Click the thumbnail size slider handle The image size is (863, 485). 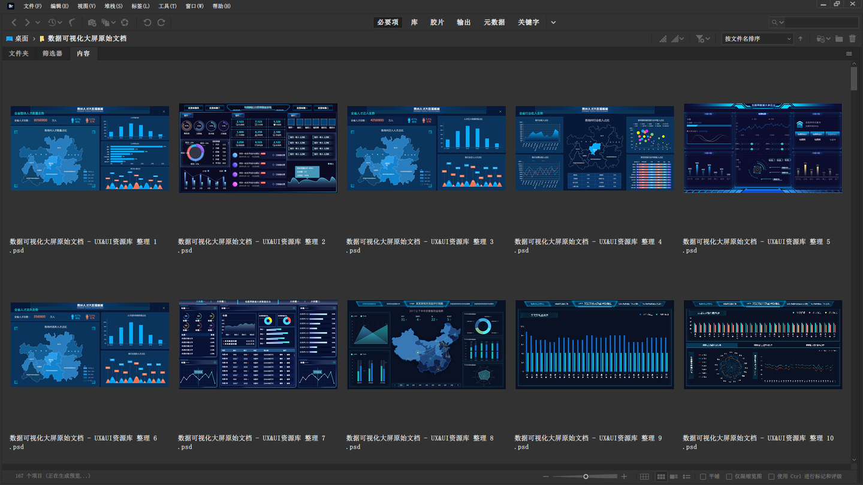click(x=586, y=477)
